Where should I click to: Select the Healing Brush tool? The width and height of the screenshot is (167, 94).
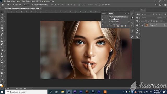tap(2, 34)
